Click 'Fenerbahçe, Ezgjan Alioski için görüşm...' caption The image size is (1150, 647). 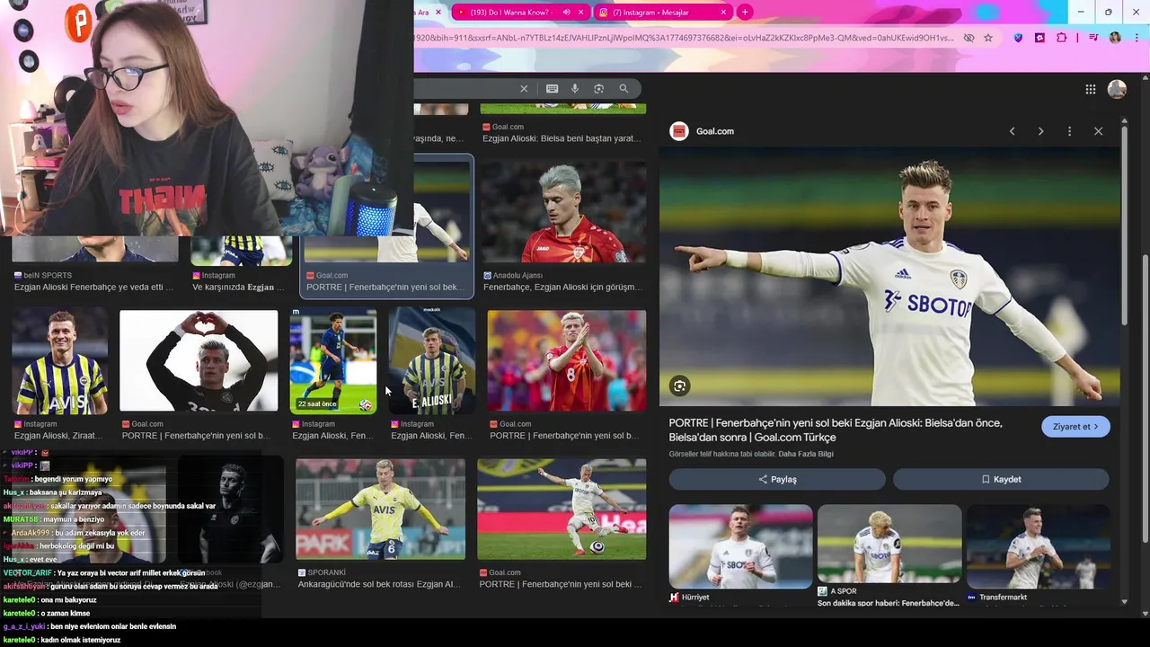562,288
